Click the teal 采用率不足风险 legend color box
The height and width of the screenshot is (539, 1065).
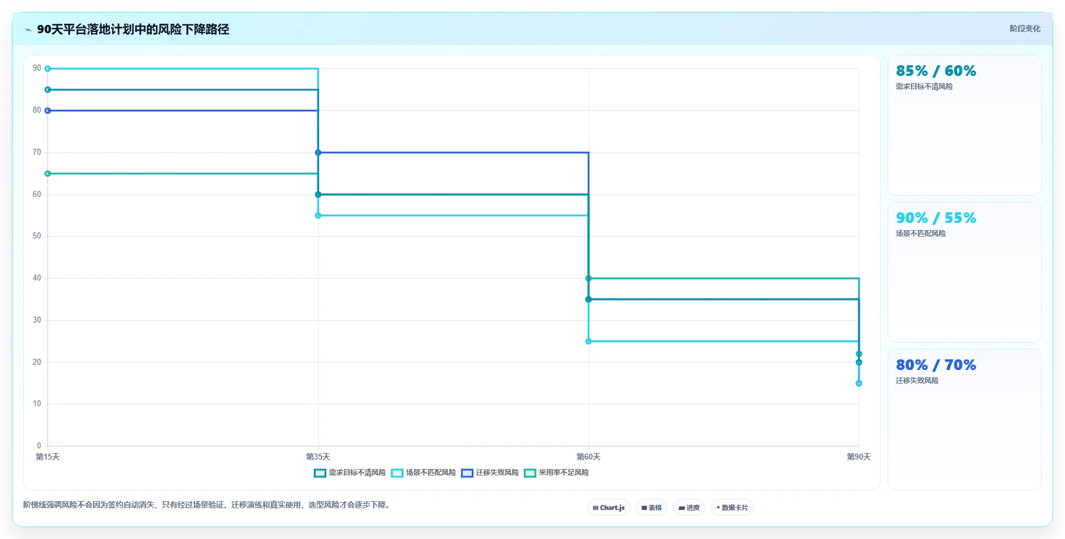click(x=530, y=473)
